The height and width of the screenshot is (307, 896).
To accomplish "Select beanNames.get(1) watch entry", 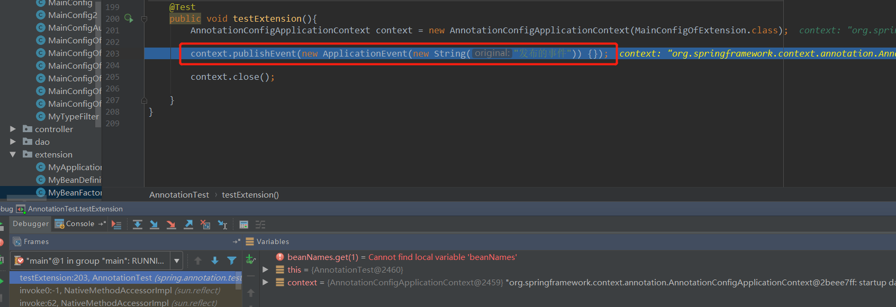I will point(402,257).
